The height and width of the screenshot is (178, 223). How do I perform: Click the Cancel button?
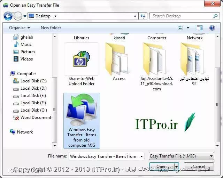pyautogui.click(x=199, y=167)
